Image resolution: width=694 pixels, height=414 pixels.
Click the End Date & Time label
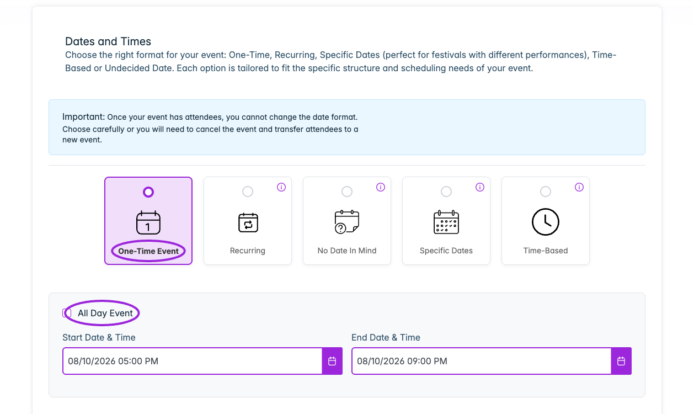(x=386, y=337)
